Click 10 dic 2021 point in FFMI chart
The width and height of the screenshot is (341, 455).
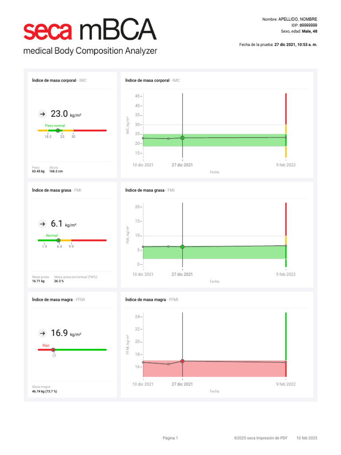tap(143, 362)
